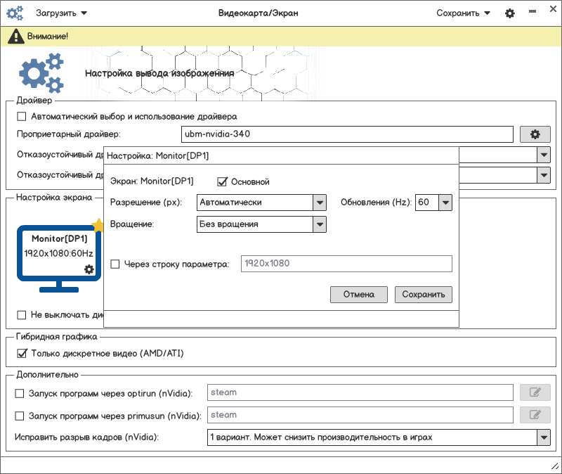Click Сохранить button in monitor dialog
Viewport: 562px width, 474px height.
click(424, 295)
